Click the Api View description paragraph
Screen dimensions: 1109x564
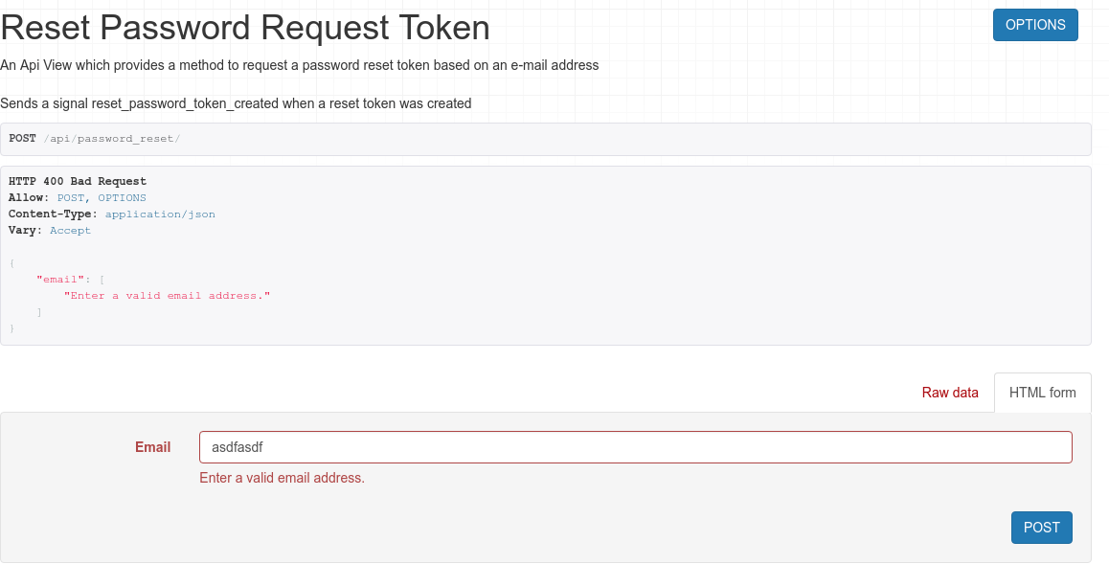tap(298, 66)
